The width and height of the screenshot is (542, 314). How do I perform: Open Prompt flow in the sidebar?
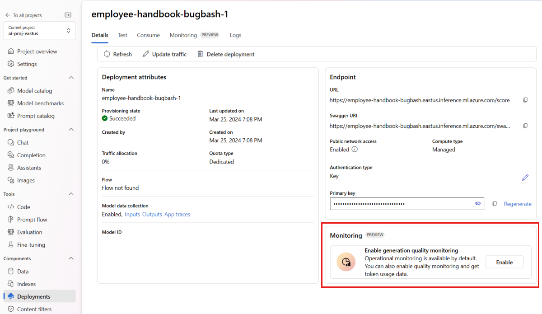point(32,220)
